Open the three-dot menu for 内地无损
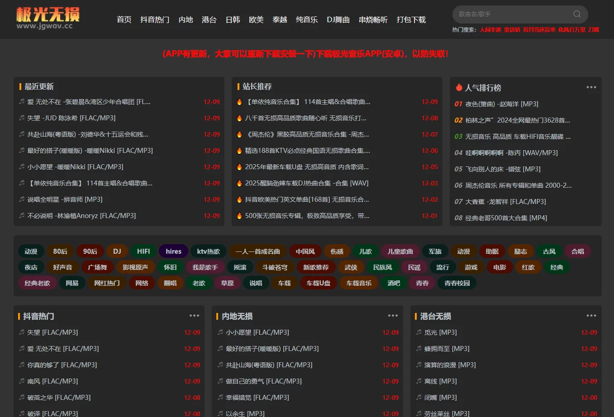 click(393, 316)
